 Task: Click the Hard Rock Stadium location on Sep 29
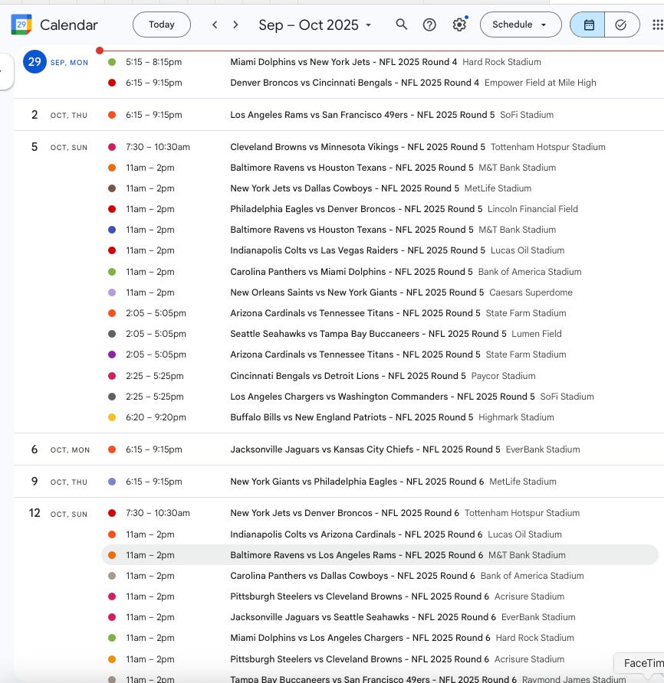(501, 62)
